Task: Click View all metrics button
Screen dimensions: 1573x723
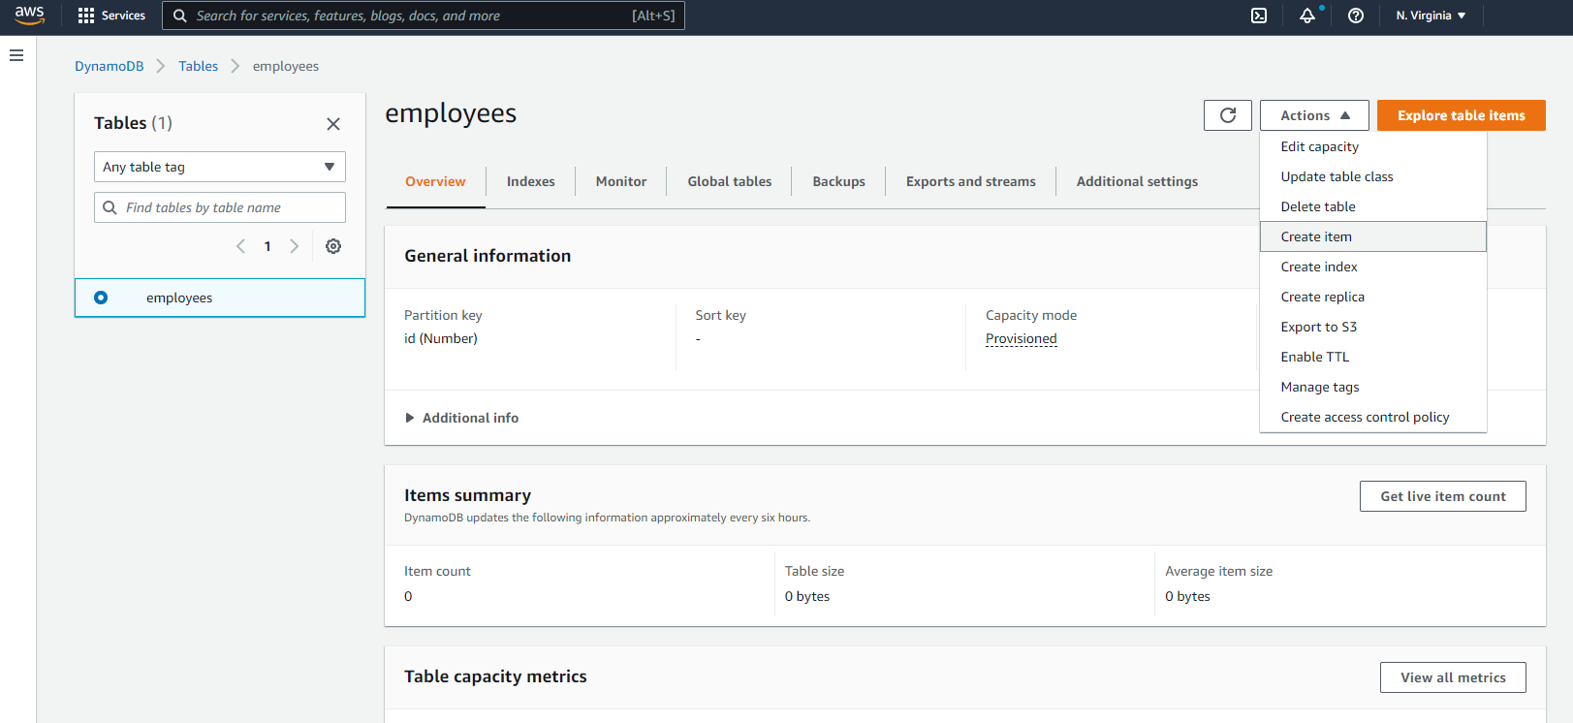Action: pos(1453,677)
